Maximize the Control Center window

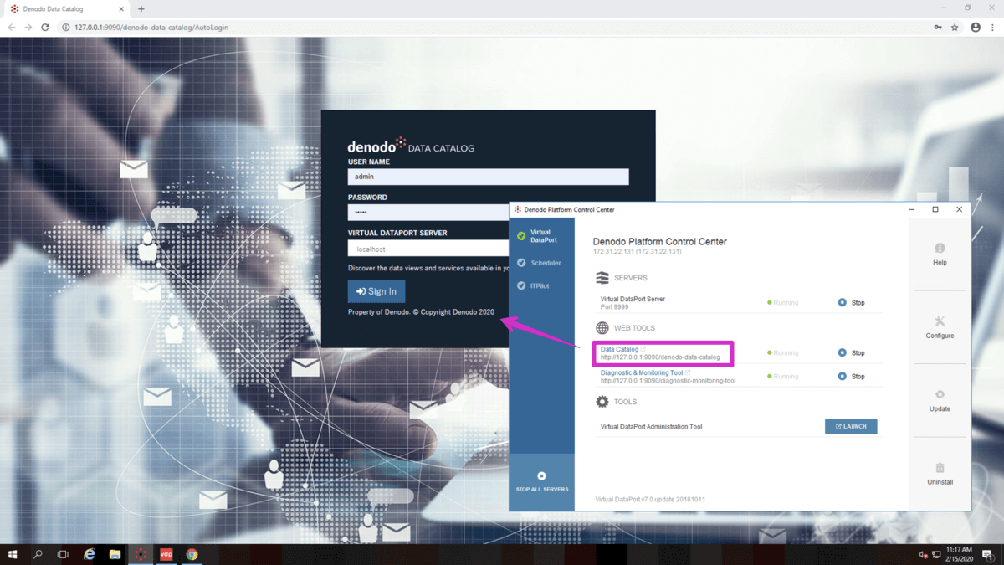click(x=935, y=210)
